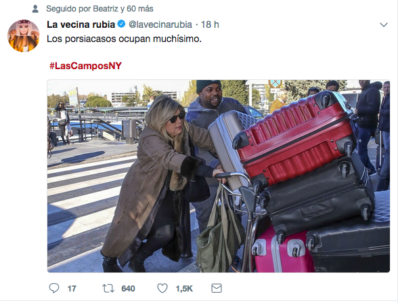
Task: Click the blue verified badge
Action: click(x=122, y=24)
